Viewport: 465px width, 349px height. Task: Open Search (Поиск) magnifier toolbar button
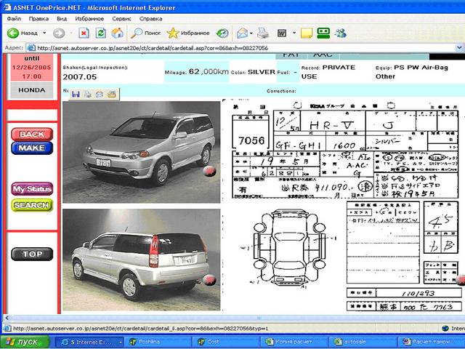[x=145, y=33]
